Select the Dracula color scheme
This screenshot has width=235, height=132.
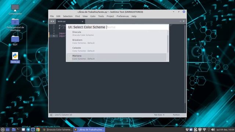coord(117,33)
